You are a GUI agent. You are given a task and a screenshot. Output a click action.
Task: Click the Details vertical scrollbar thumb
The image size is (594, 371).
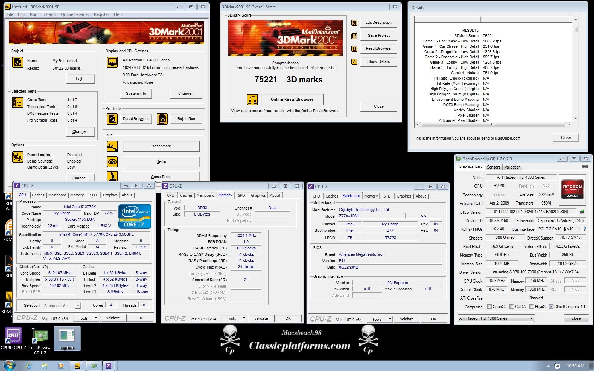point(576,29)
